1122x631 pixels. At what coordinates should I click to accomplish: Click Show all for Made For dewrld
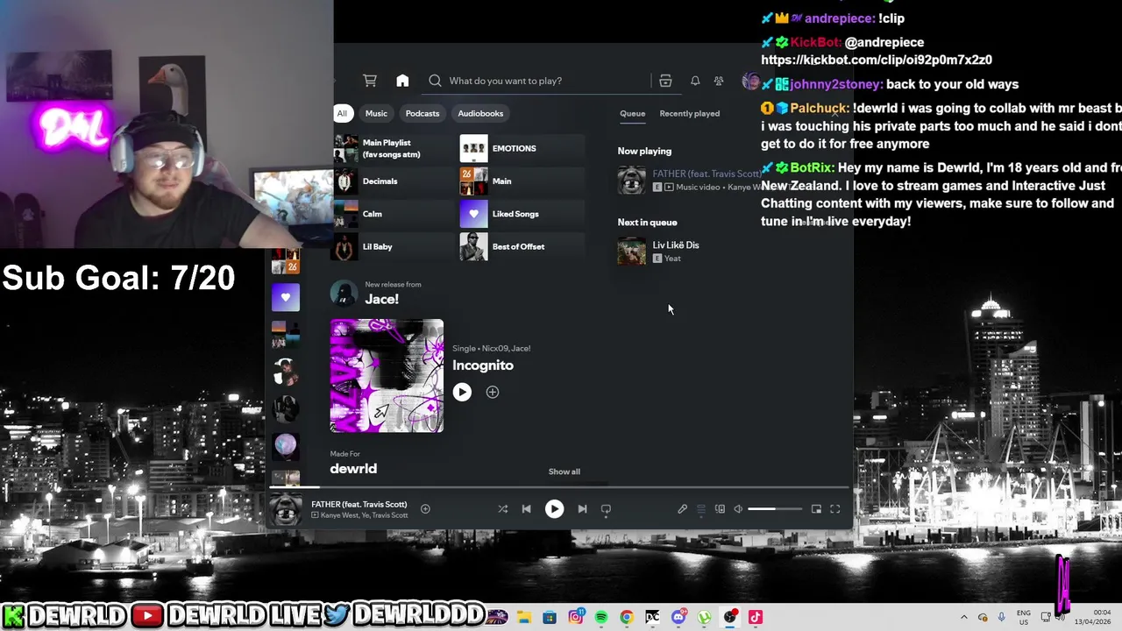pos(565,471)
